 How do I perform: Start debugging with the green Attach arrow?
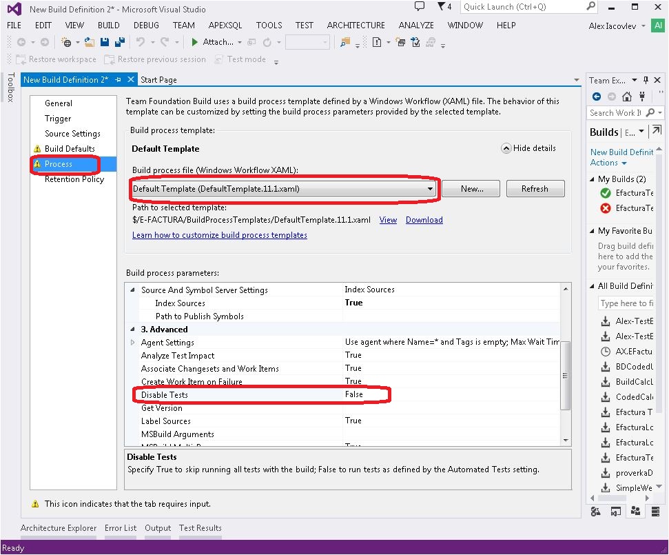pyautogui.click(x=194, y=42)
